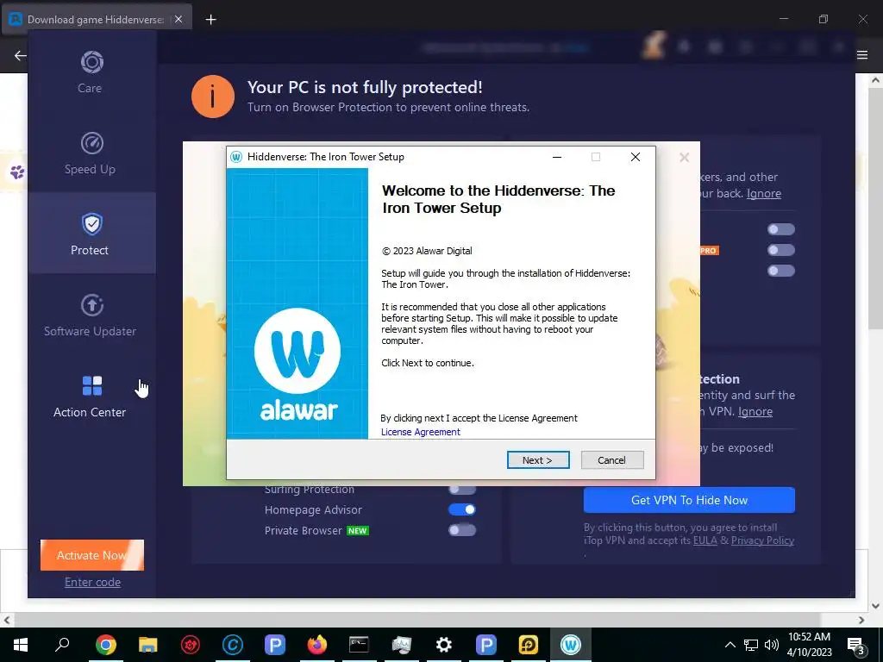Click the browser vertical scrollbar thumb
Screen dimensions: 883x662
876,207
